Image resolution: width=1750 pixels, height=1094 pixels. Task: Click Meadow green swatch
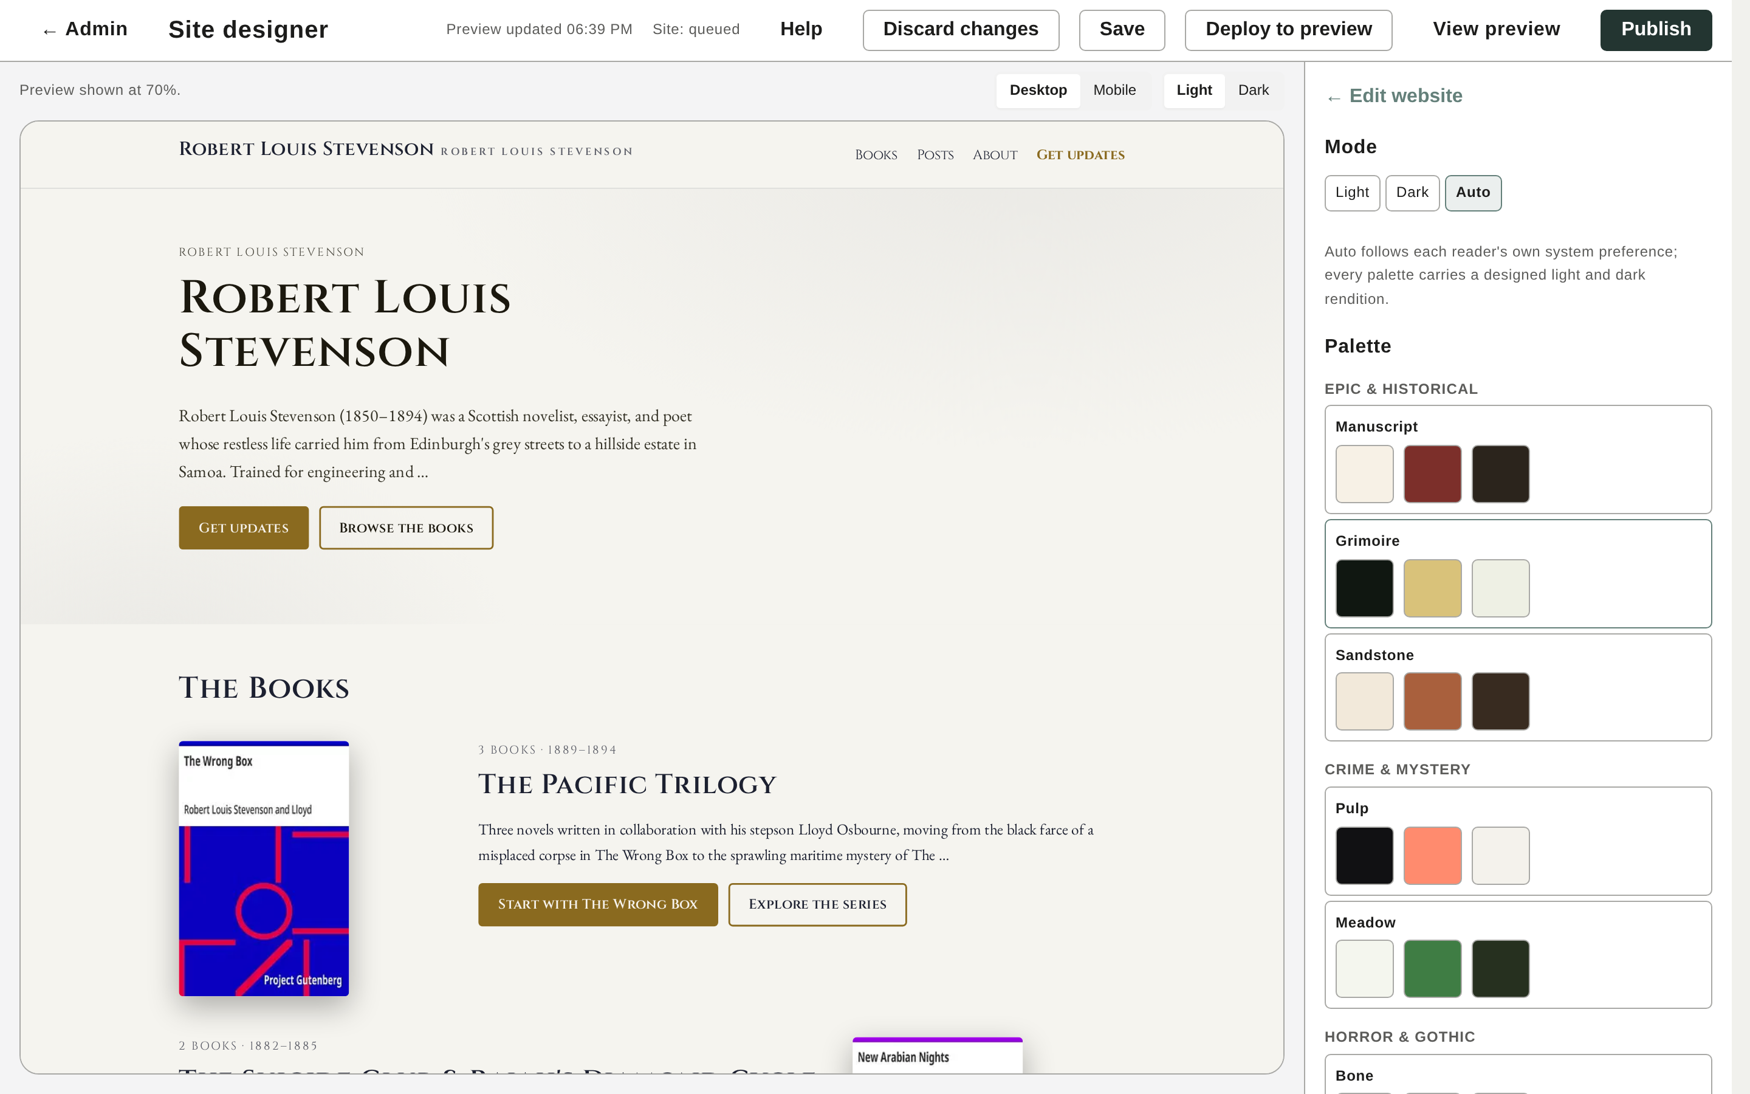[x=1432, y=969]
